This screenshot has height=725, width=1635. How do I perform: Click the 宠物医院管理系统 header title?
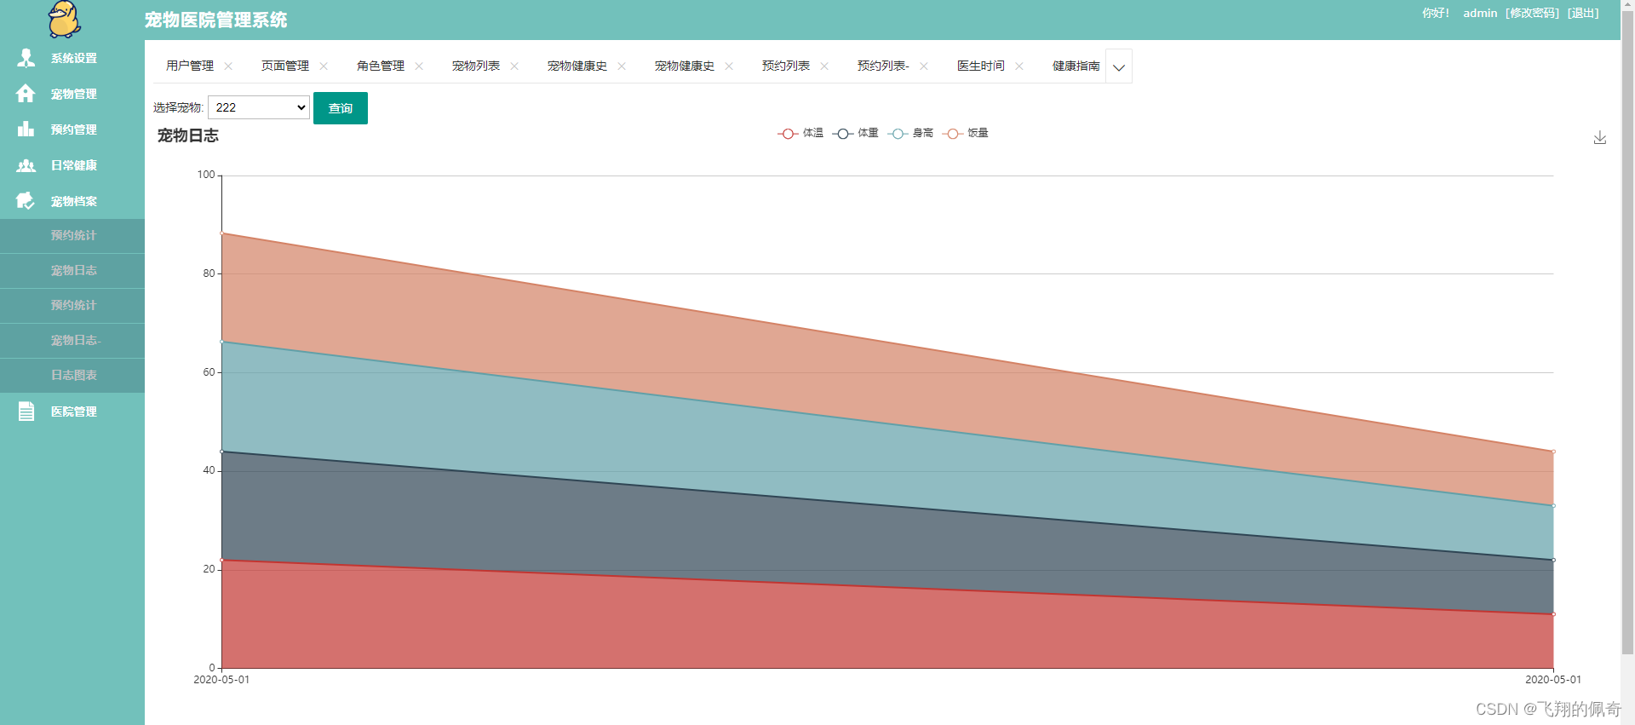pos(215,20)
